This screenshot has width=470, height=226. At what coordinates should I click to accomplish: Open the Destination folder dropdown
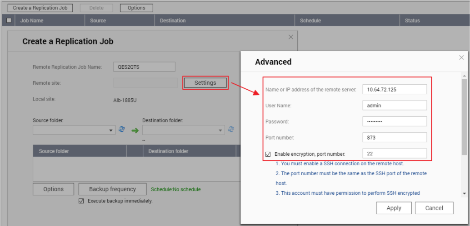pyautogui.click(x=221, y=130)
